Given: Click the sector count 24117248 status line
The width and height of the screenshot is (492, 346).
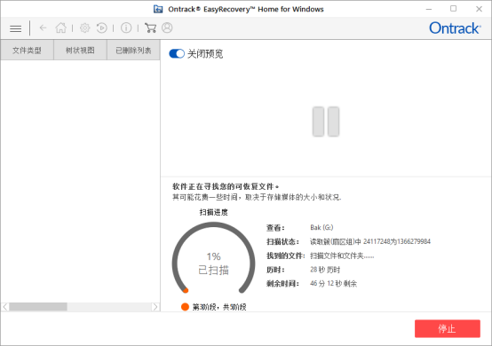Looking at the screenshot, I should pos(370,241).
